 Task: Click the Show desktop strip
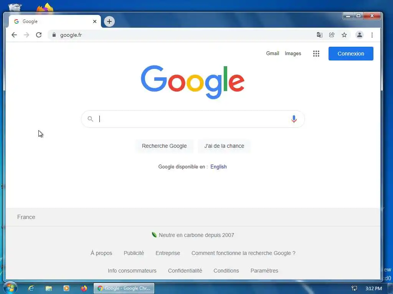pyautogui.click(x=390, y=288)
